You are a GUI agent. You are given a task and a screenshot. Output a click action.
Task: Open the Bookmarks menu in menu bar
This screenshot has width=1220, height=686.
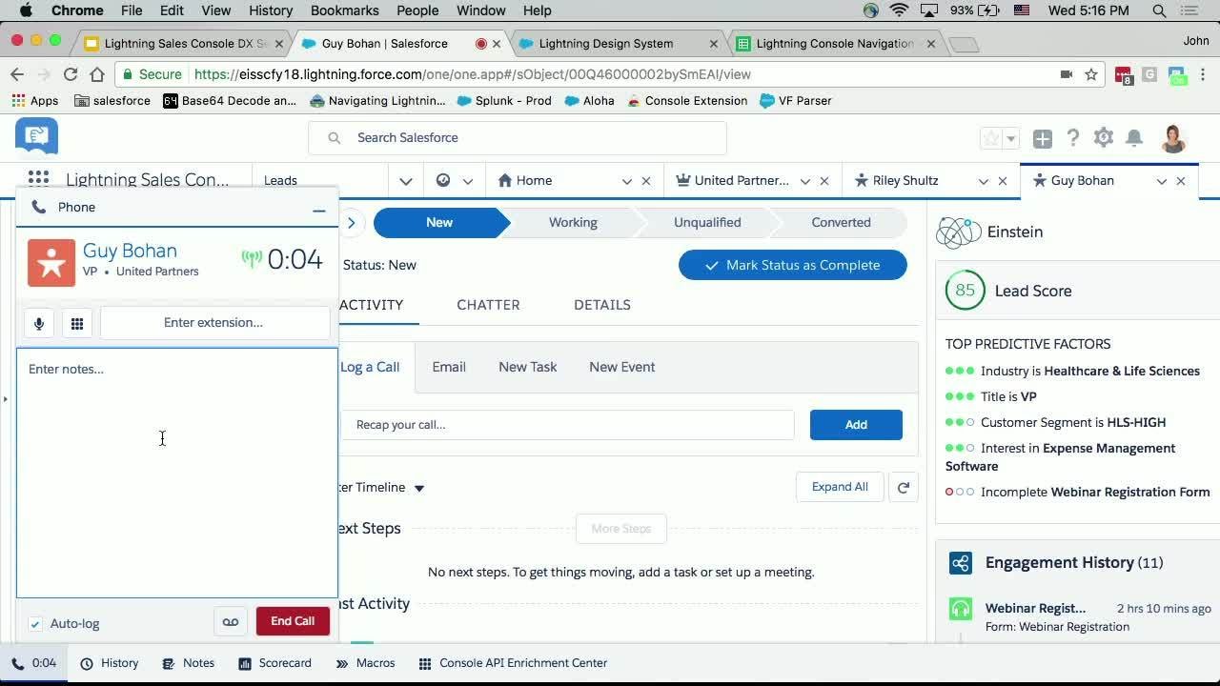click(345, 10)
